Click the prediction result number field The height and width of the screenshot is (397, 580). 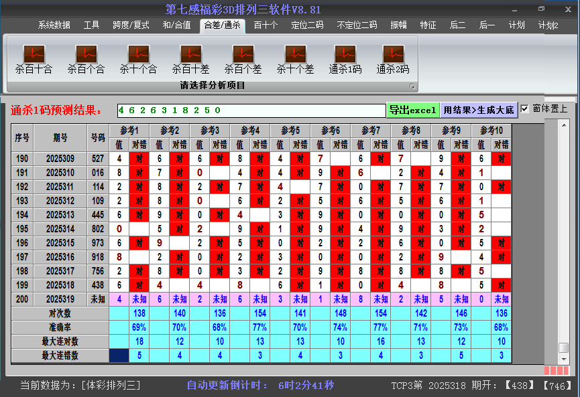(x=251, y=110)
